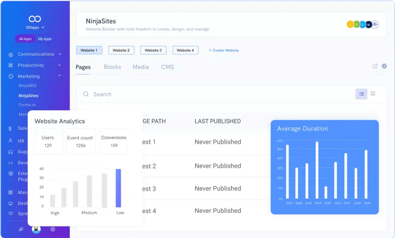
Task: Click the Desktop monitor icon
Action: coord(11,203)
